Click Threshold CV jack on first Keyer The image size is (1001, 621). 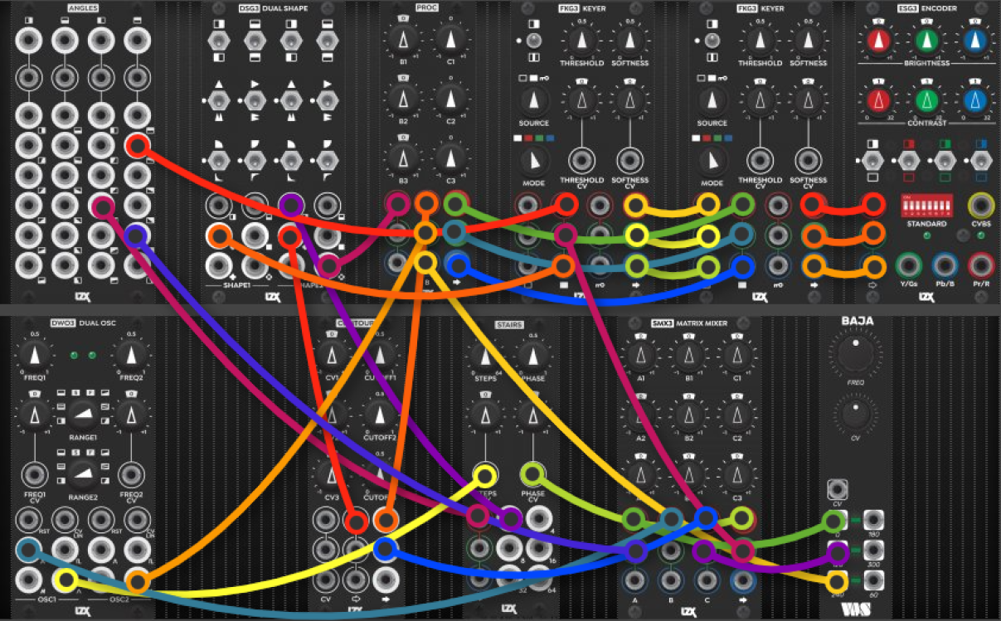coord(581,159)
